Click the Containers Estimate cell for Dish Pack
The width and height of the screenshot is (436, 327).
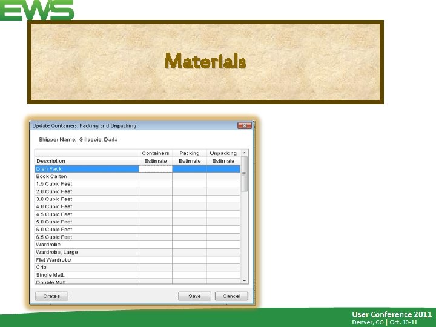[x=156, y=169]
